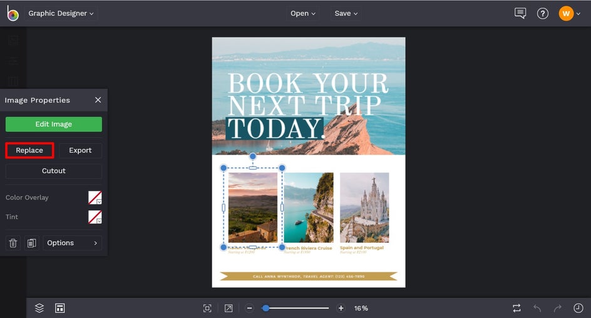Click the Replace button
Screen dimensions: 591x318
pyautogui.click(x=29, y=150)
